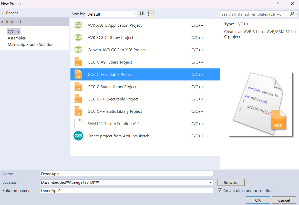Open the Location path dropdown arrow
Viewport: 299px width, 205px height.
[x=210, y=182]
